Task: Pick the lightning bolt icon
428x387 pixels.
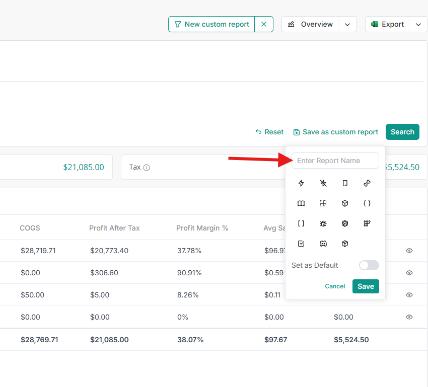Action: click(301, 183)
